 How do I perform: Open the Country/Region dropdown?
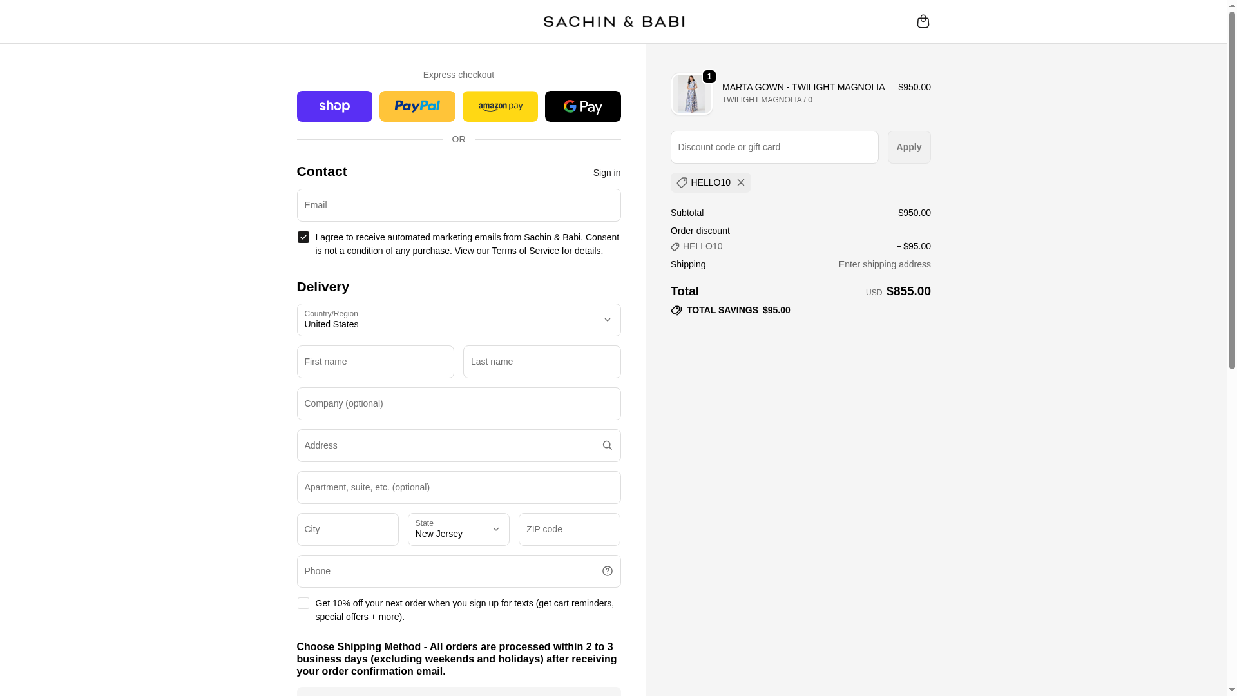click(458, 320)
